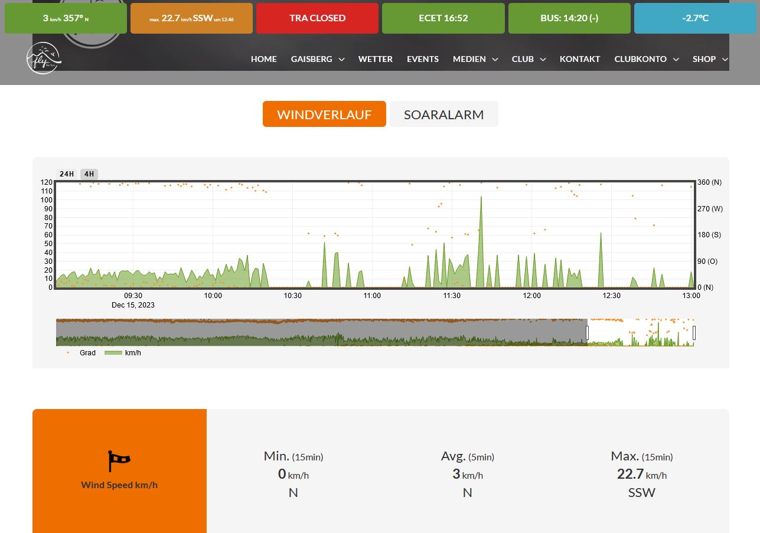Click the Min. (15min) 0 km/h value

293,475
